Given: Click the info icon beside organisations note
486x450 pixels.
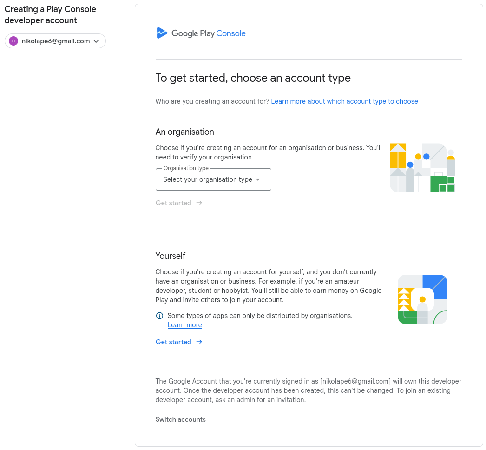Looking at the screenshot, I should (x=159, y=316).
